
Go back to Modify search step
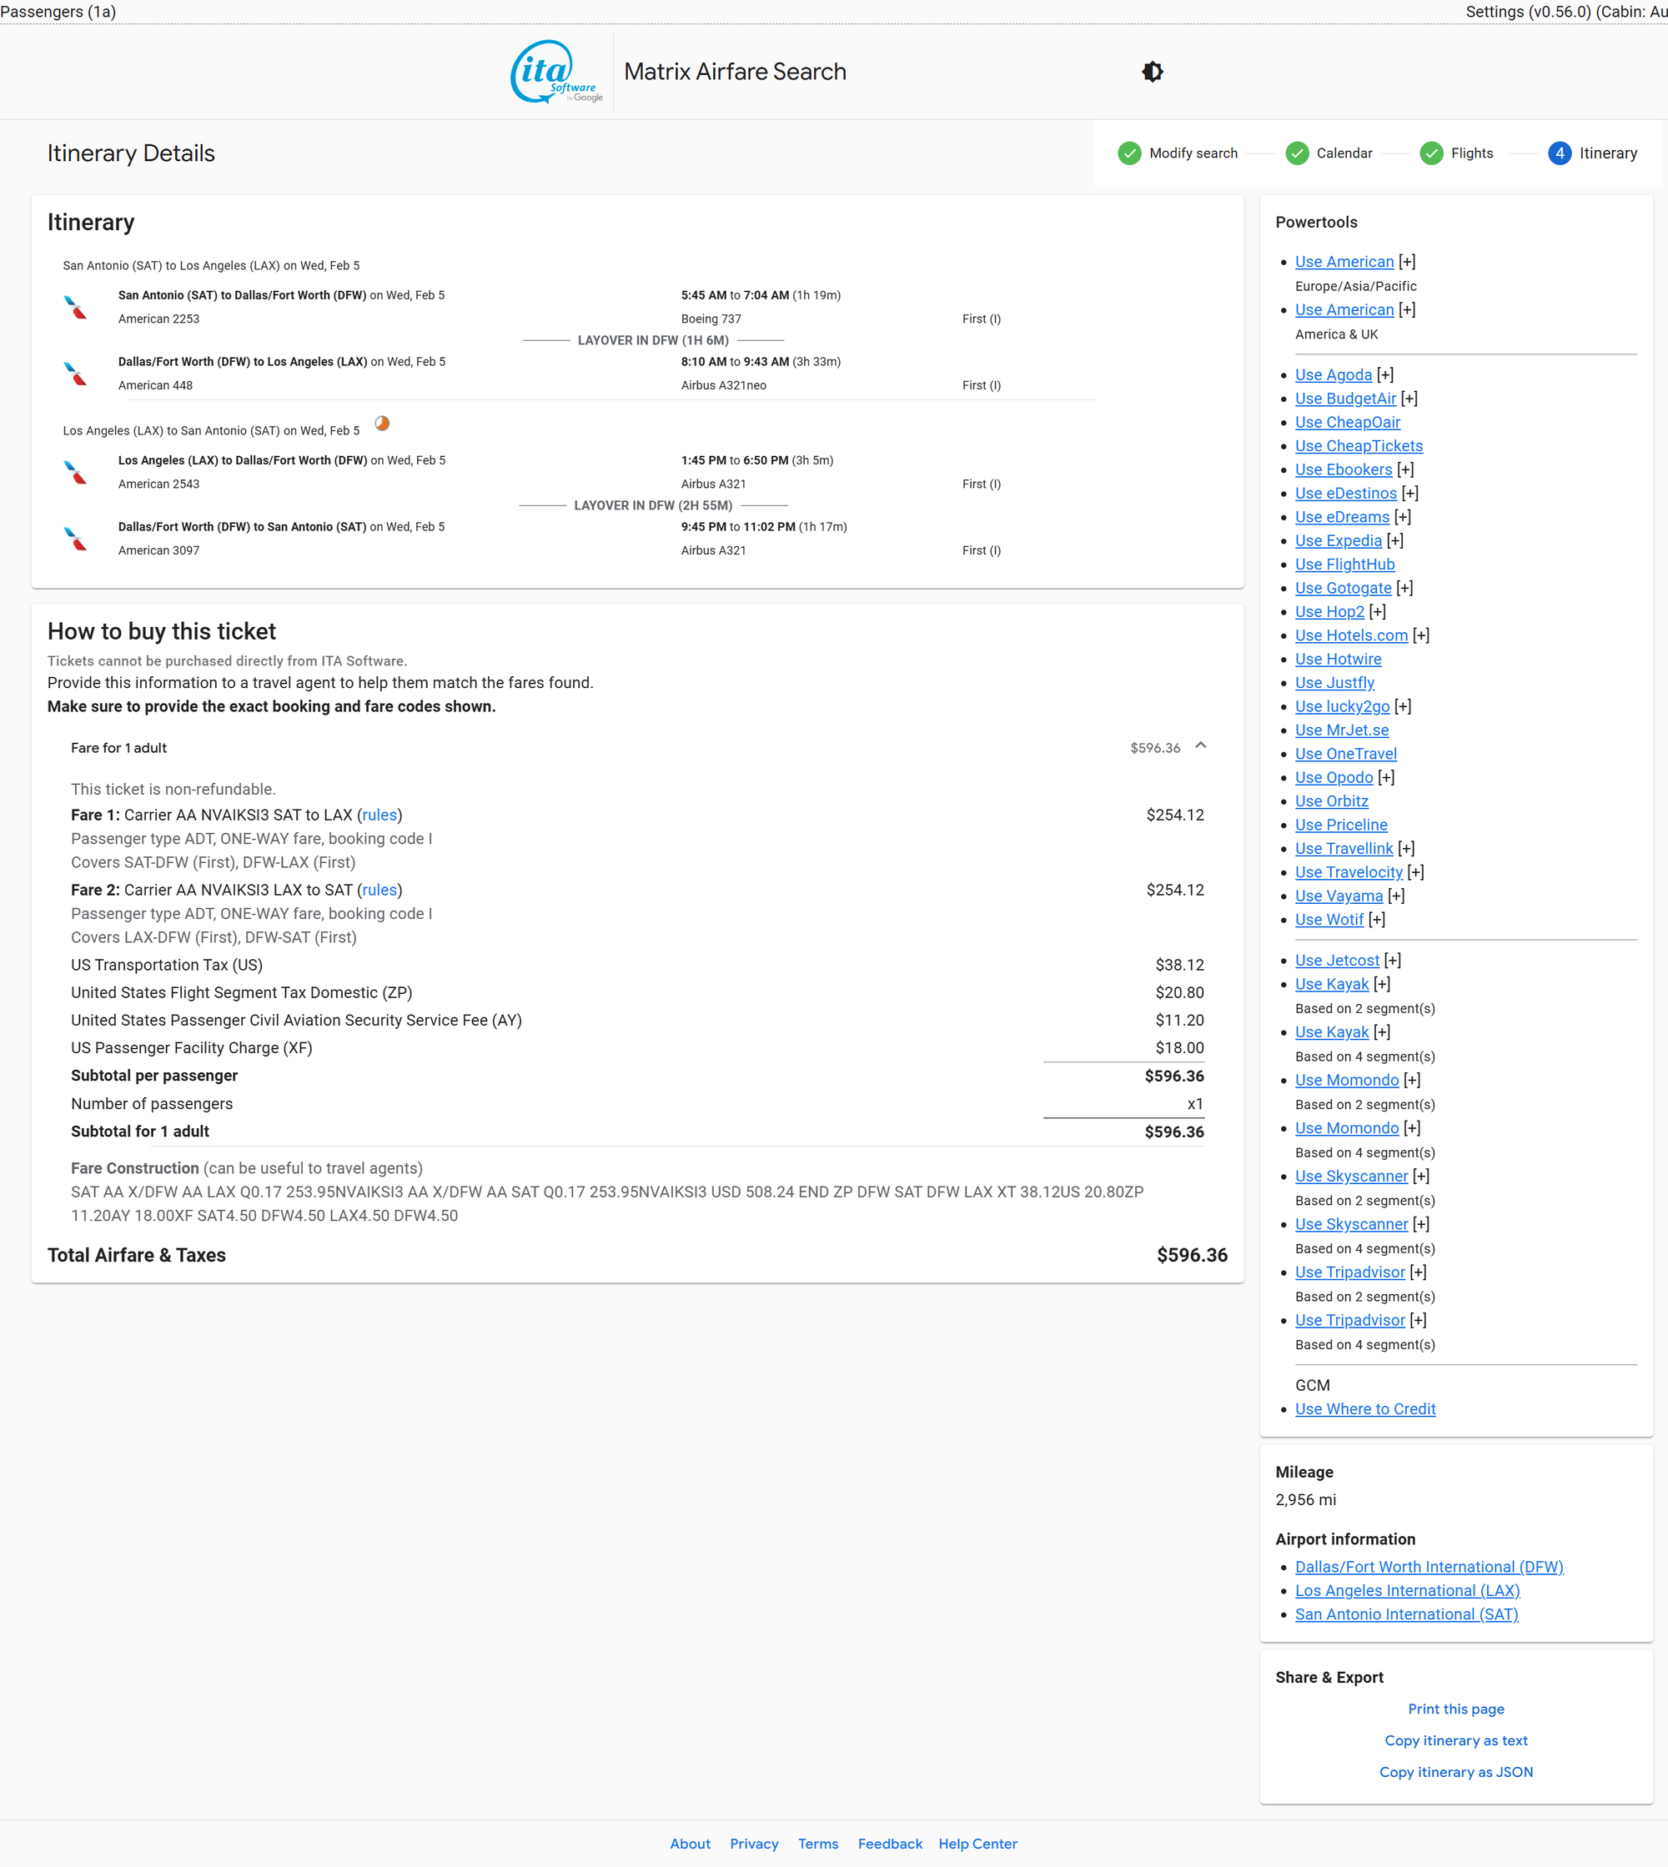pos(1193,153)
